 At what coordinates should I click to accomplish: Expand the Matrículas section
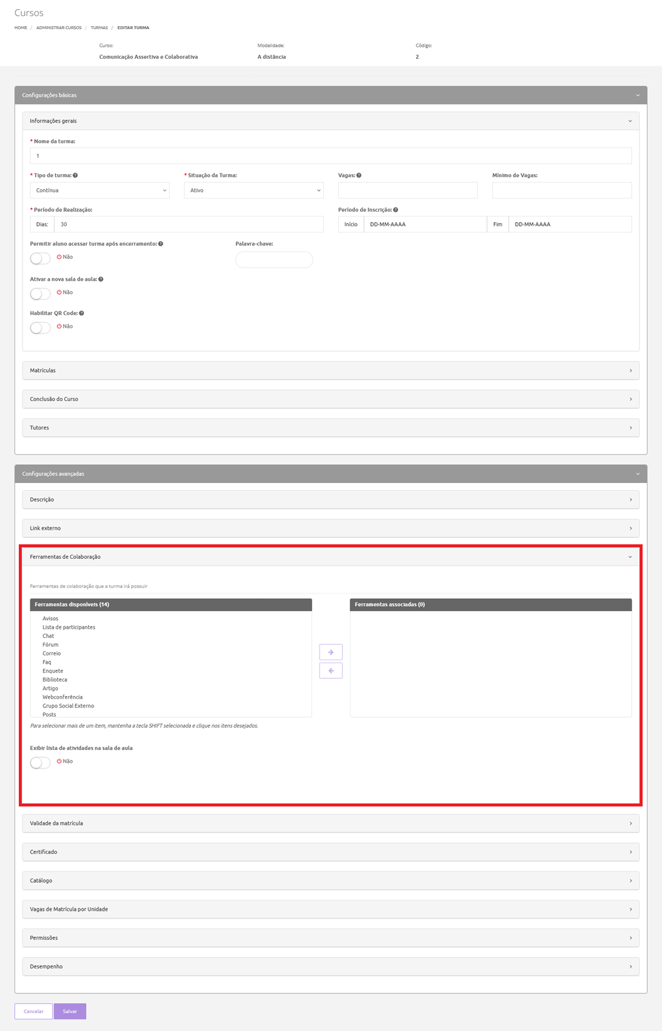click(x=330, y=370)
